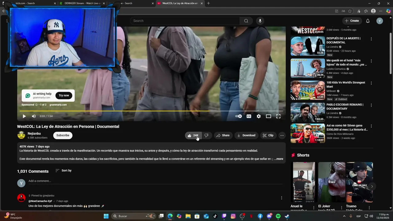Open options for El Joker short
Image resolution: width=393 pixels, height=221 pixels.
point(341,208)
